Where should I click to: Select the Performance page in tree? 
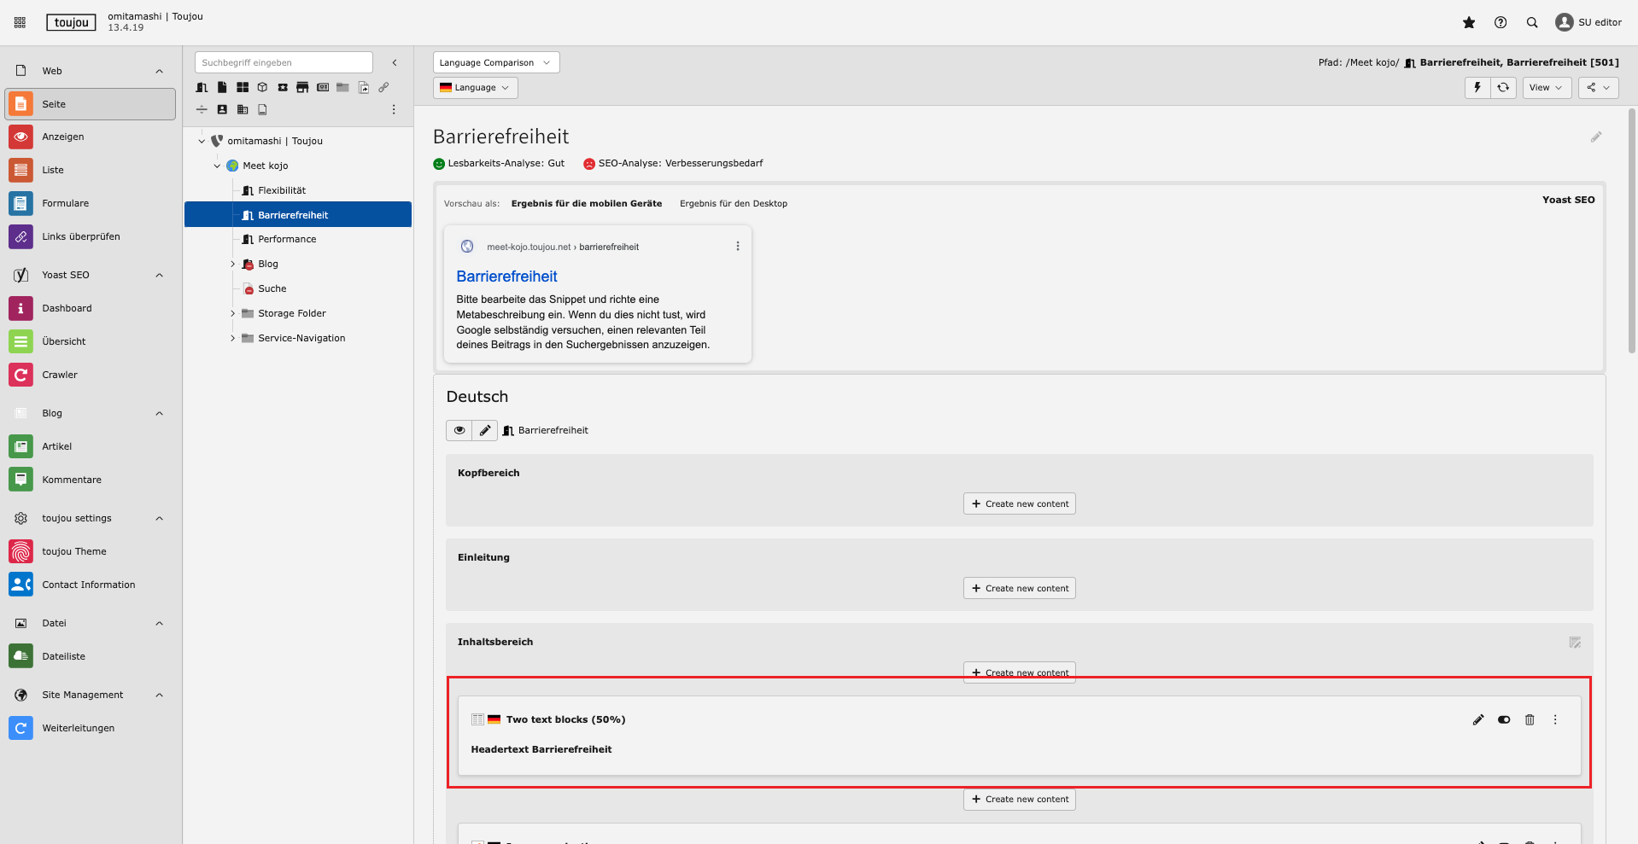[x=287, y=240]
